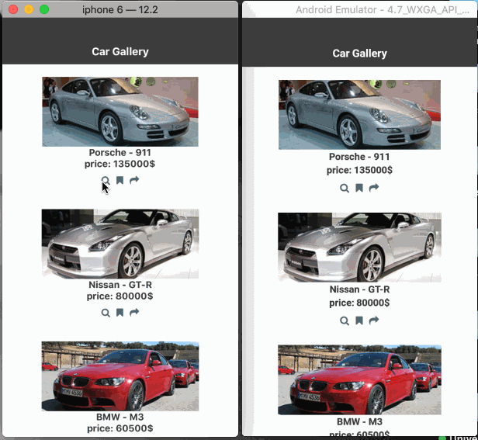Screen dimensions: 478x440
Task: Click 'BMW - M3' title on Android
Action: [x=359, y=422]
